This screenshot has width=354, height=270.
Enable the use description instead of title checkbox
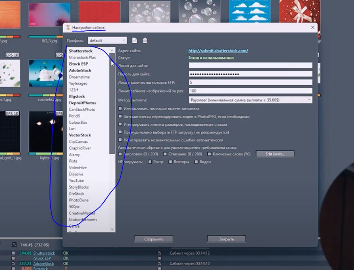[121, 109]
